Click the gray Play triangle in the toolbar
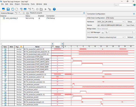The height and width of the screenshot is (107, 136). [46, 9]
